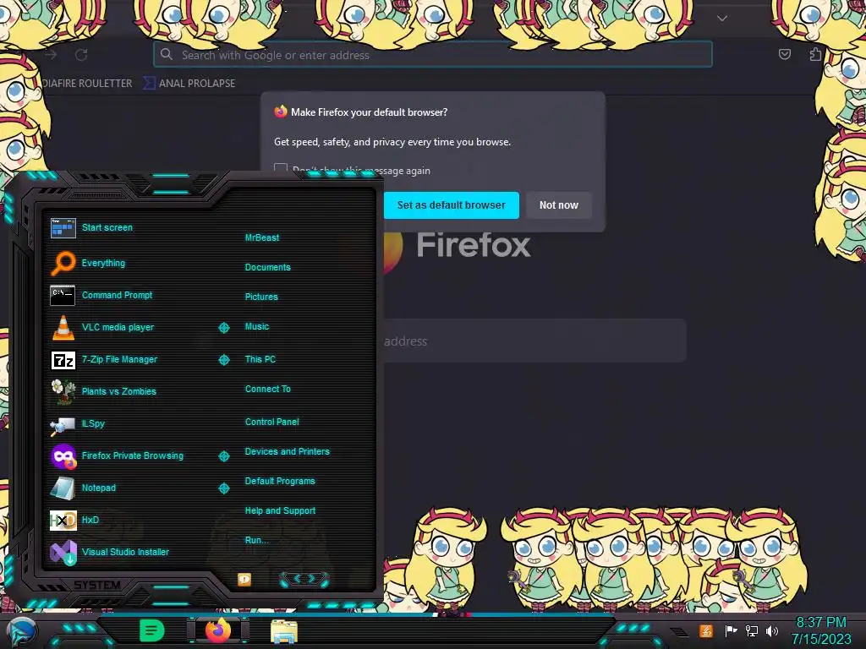Open Documents from start menu

click(x=267, y=267)
